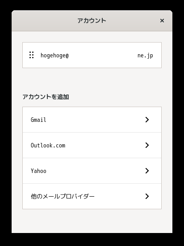The height and width of the screenshot is (246, 184).
Task: Open the other mail provider row
Action: [92, 196]
